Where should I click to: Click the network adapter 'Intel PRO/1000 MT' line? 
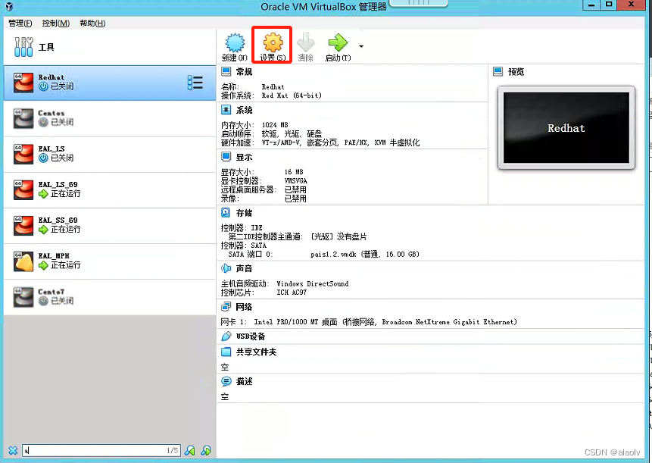[369, 322]
